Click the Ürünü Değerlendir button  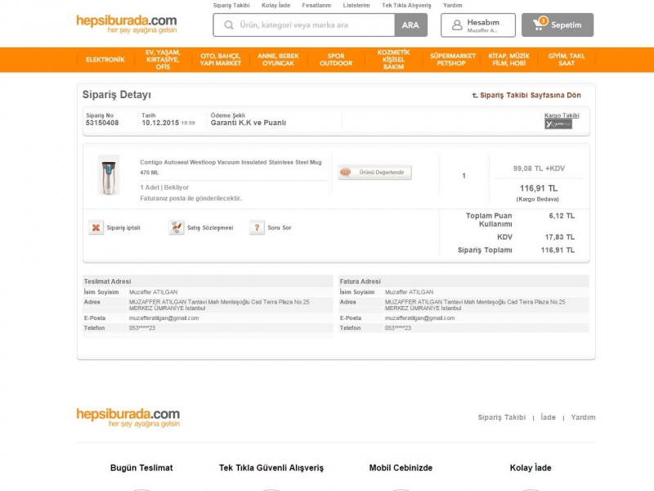[374, 172]
